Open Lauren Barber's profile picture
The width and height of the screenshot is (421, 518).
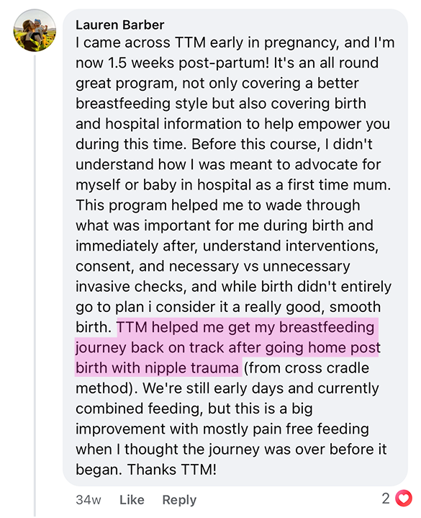35,30
